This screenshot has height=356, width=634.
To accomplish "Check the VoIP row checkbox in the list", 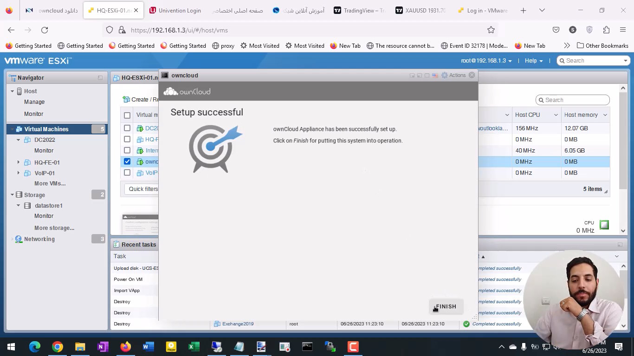I will pyautogui.click(x=127, y=172).
